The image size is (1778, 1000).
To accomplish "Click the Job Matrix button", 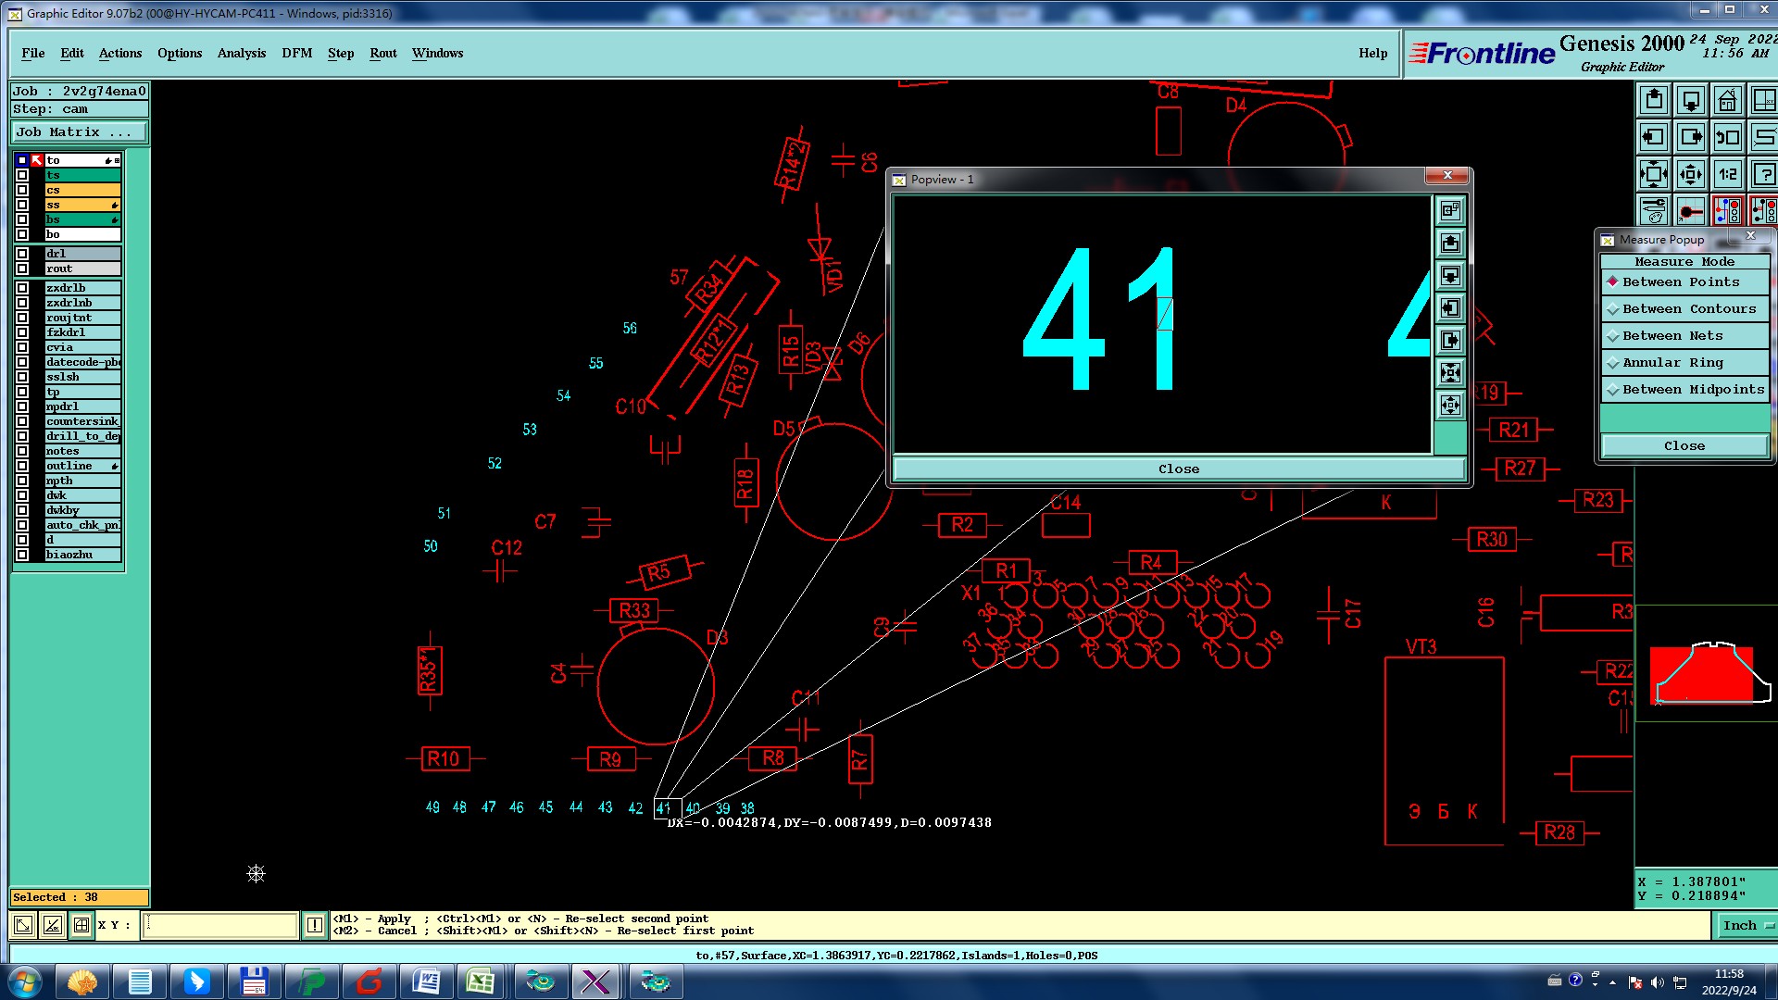I will pos(79,132).
